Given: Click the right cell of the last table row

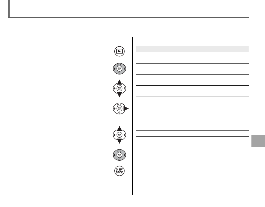Looking at the screenshot, I should pos(213,161).
